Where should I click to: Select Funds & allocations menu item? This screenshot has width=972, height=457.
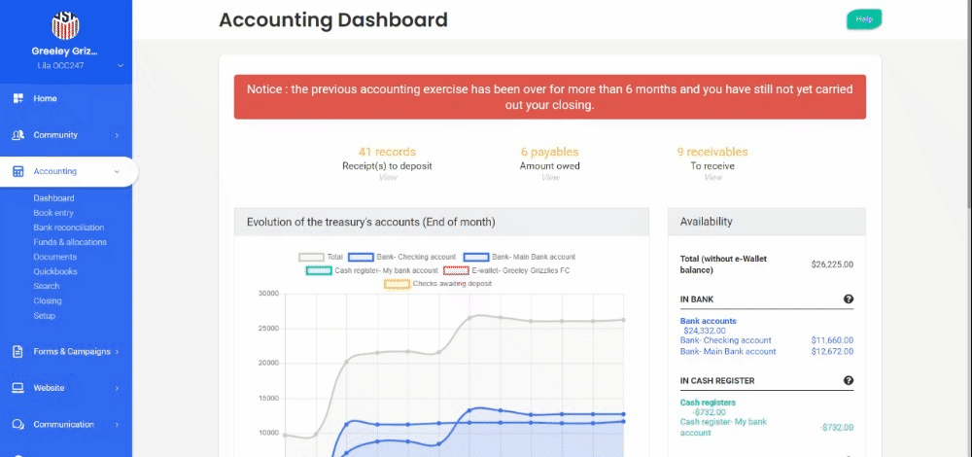point(70,242)
